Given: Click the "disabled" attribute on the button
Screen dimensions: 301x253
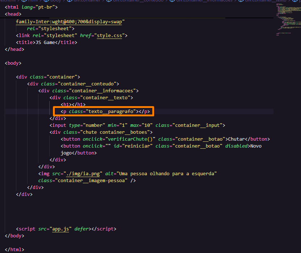Looking at the screenshot, I should [236, 146].
